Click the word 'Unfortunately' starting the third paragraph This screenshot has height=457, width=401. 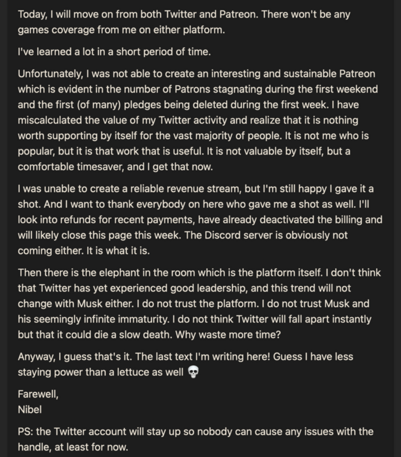[x=50, y=74]
